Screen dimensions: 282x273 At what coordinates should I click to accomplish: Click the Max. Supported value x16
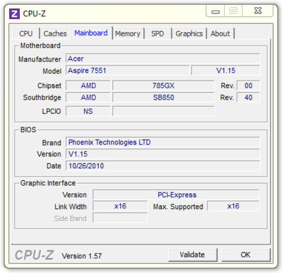pos(233,206)
